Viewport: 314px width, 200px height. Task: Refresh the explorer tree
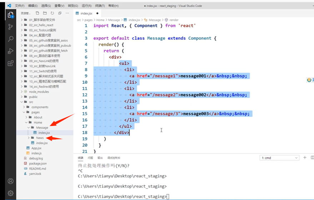point(52,13)
